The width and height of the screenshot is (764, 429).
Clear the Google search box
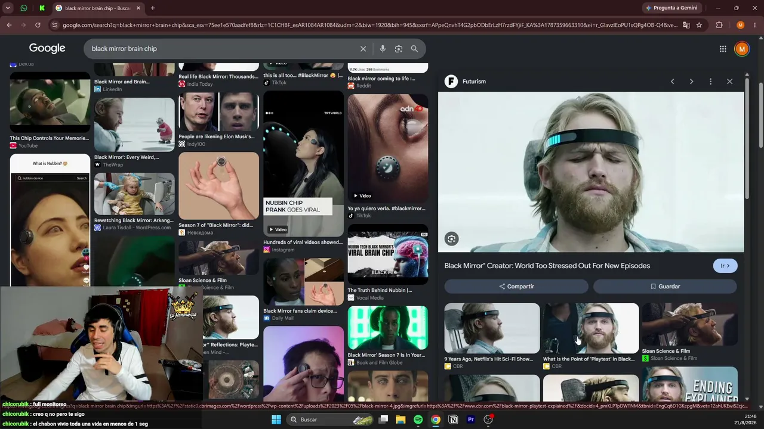click(x=363, y=49)
